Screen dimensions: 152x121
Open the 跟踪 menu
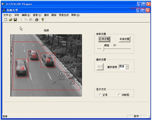[54, 15]
